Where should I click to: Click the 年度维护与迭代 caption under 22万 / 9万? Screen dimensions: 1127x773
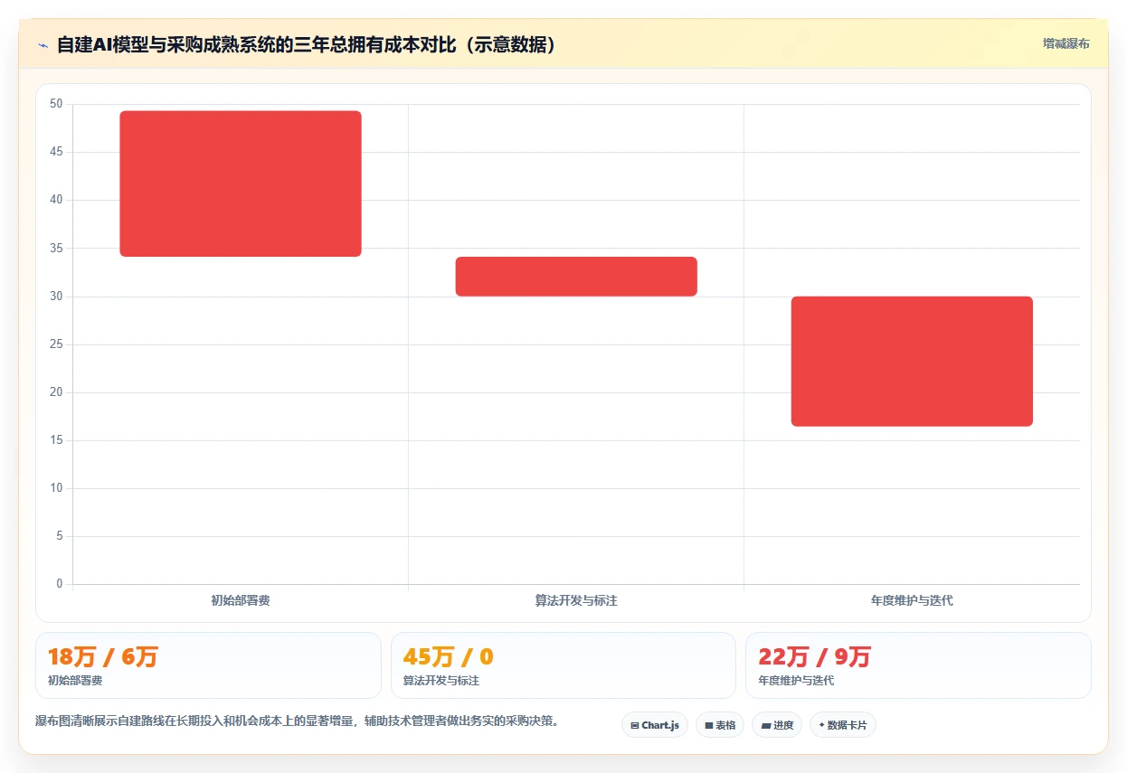(x=796, y=681)
